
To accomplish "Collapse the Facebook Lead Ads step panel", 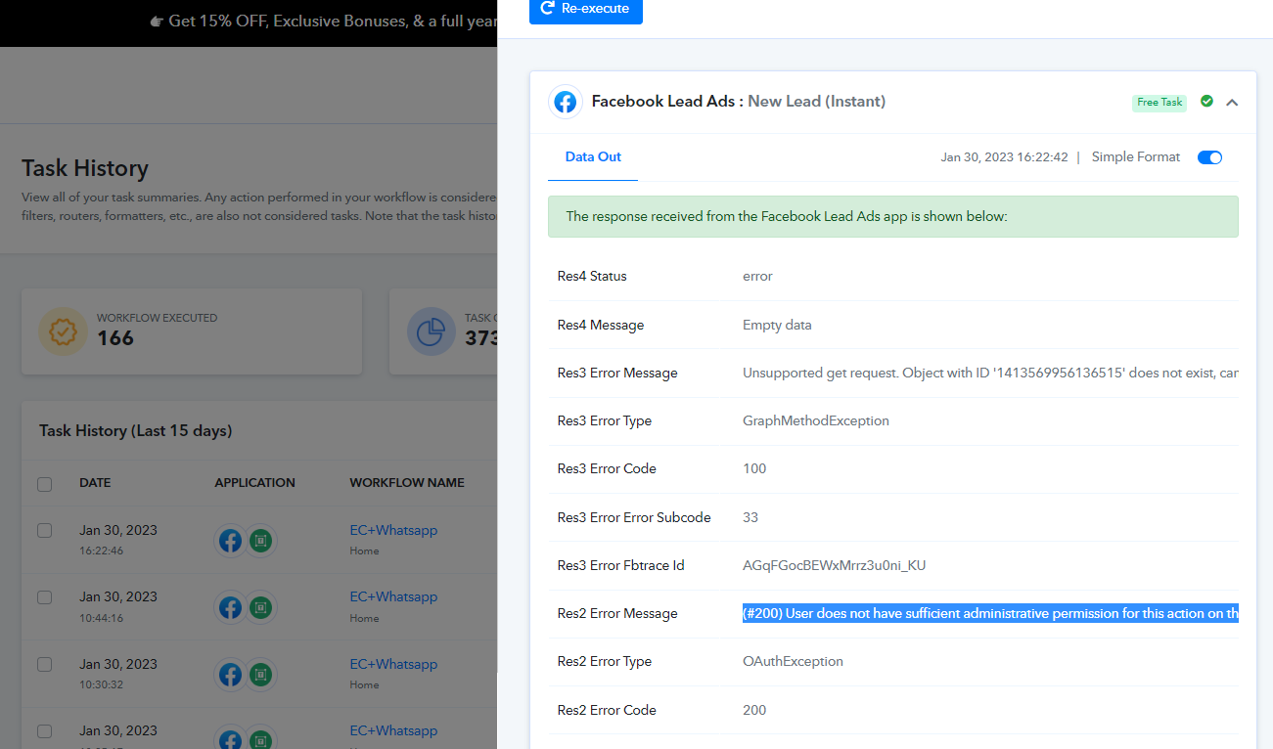I will click(1232, 102).
